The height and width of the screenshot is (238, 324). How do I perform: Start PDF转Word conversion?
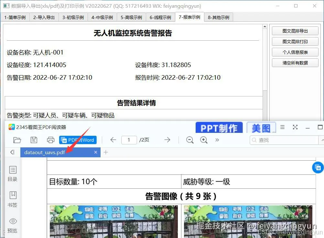[x=78, y=140]
